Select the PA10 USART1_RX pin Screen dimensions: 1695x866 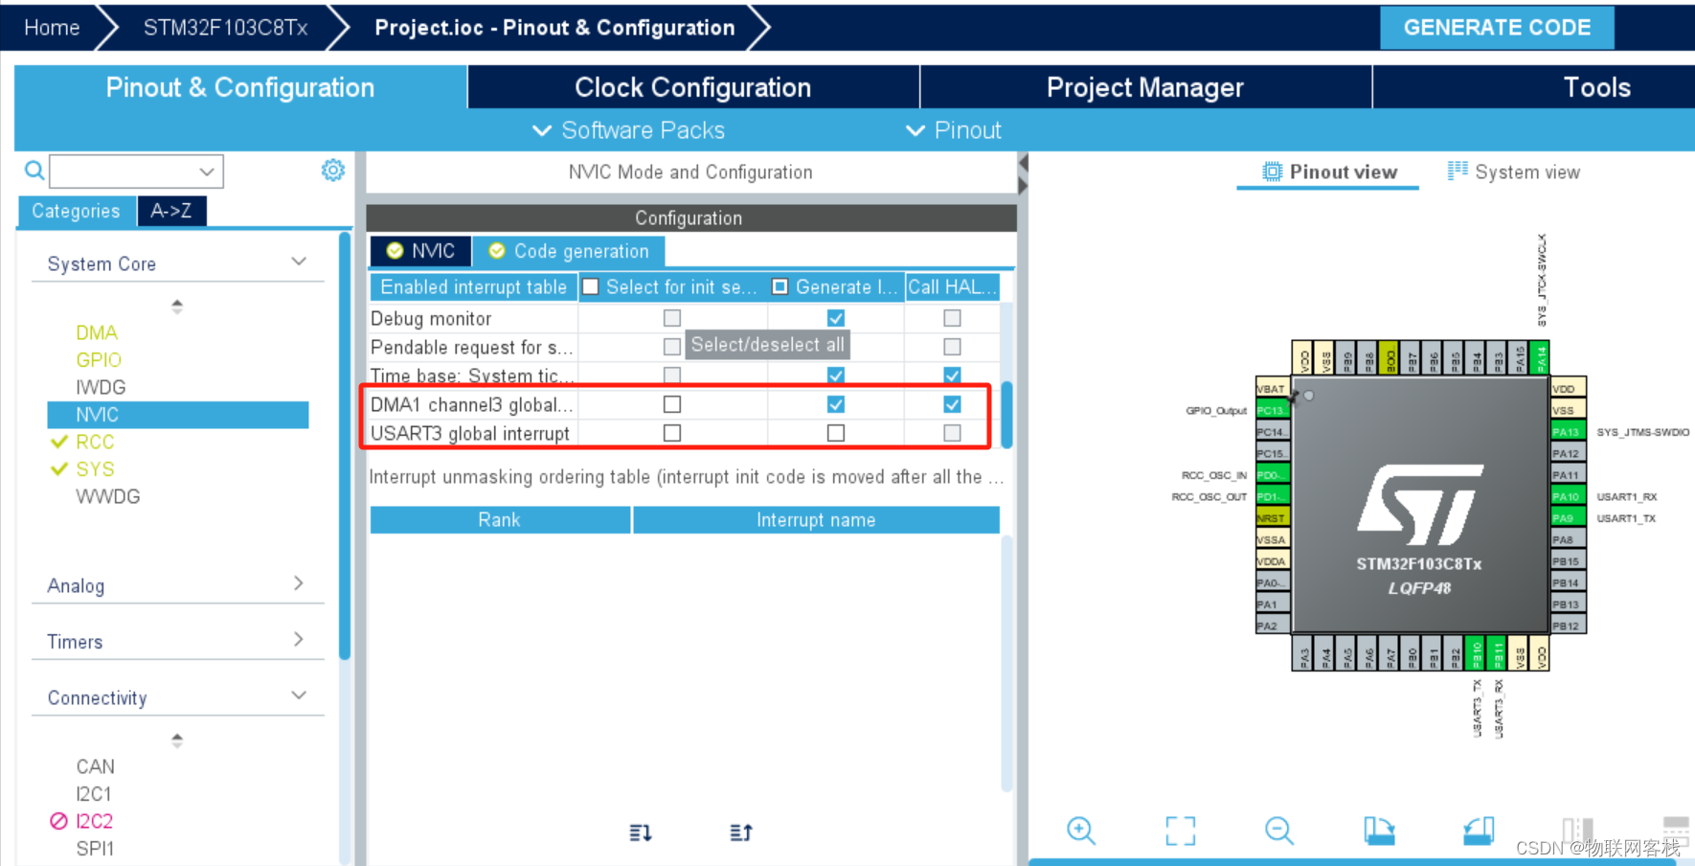1568,496
